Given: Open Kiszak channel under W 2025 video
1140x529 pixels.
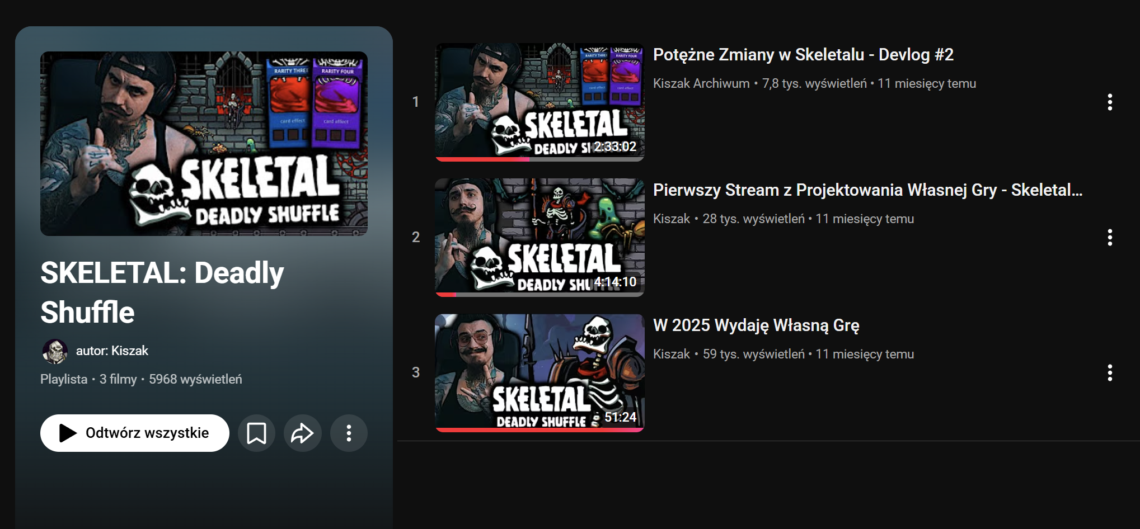Looking at the screenshot, I should tap(672, 354).
